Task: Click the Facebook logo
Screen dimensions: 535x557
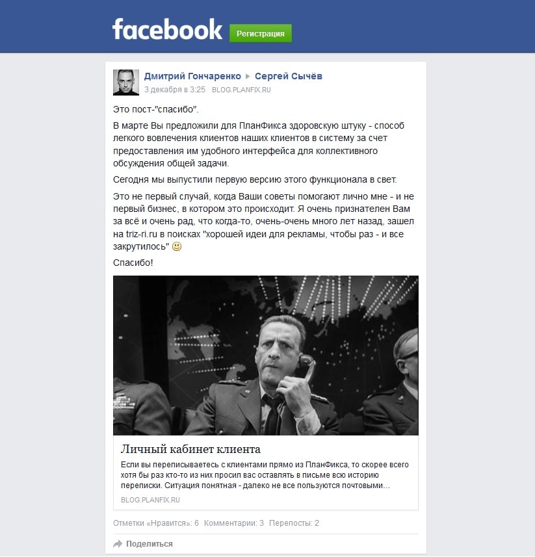Action: pos(167,29)
